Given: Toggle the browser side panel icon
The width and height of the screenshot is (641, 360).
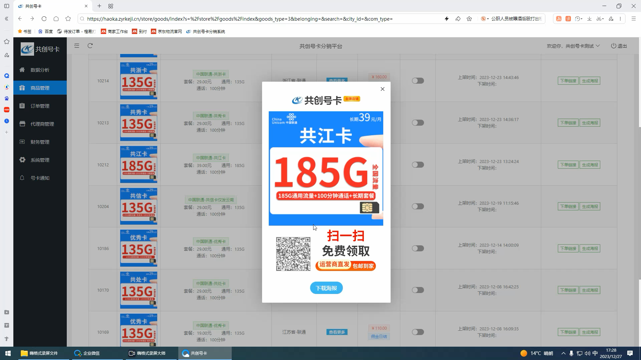Looking at the screenshot, I should click(6, 6).
